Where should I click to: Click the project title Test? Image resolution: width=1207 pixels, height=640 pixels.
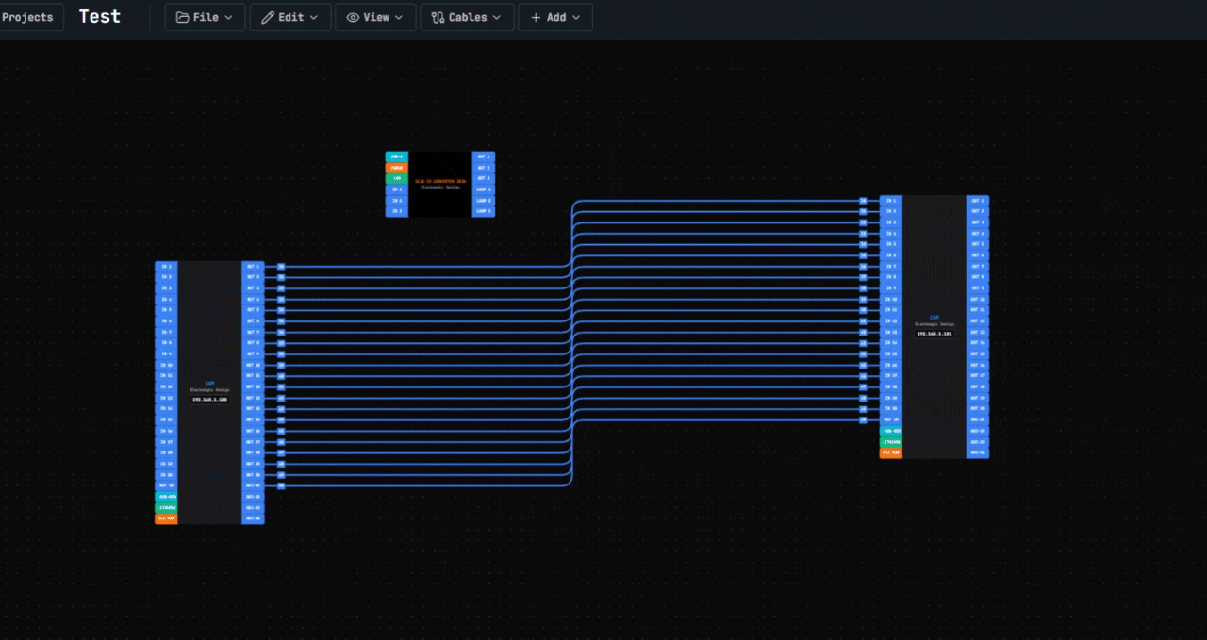pyautogui.click(x=100, y=17)
